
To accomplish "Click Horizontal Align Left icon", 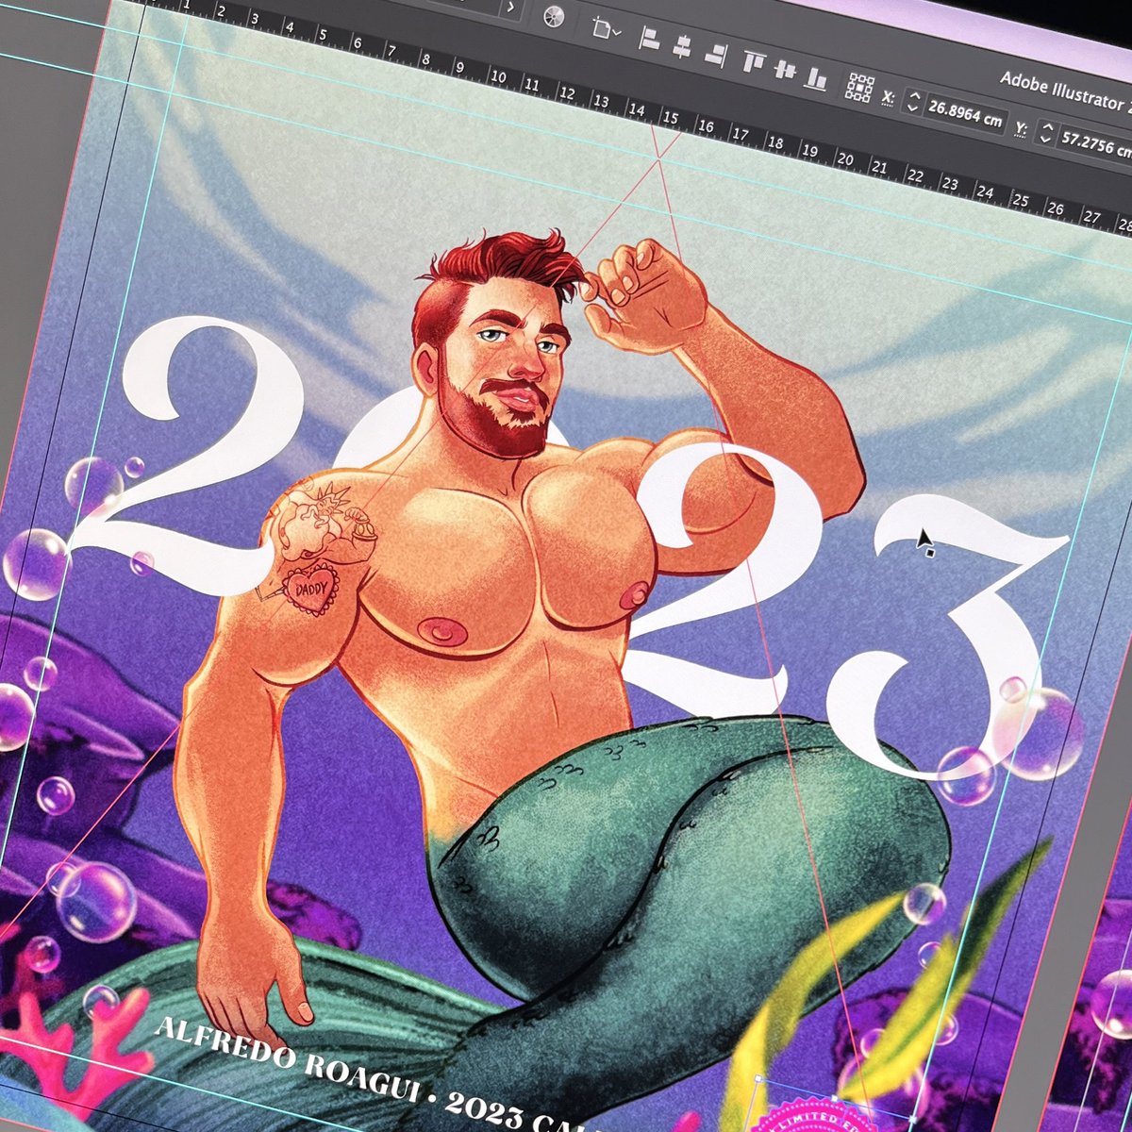I will pyautogui.click(x=649, y=38).
